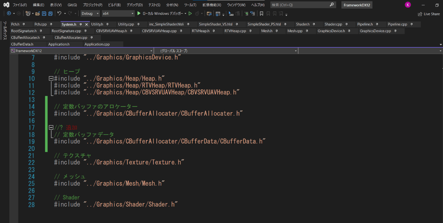
Task: Click the New Project toolbar icon
Action: tap(28, 14)
